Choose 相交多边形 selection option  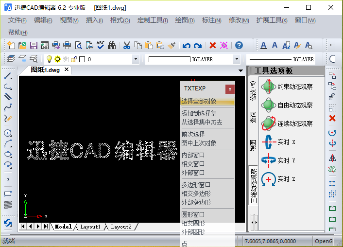[208, 194]
